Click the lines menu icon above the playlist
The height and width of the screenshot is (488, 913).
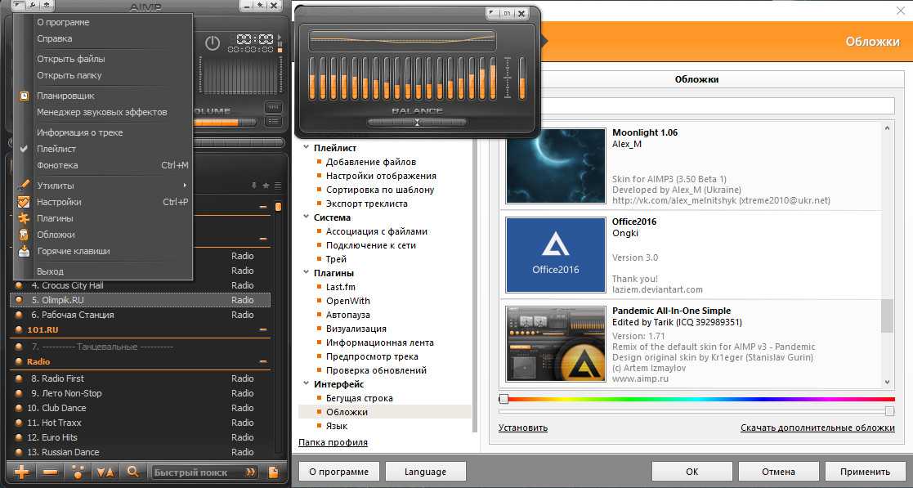(x=278, y=186)
